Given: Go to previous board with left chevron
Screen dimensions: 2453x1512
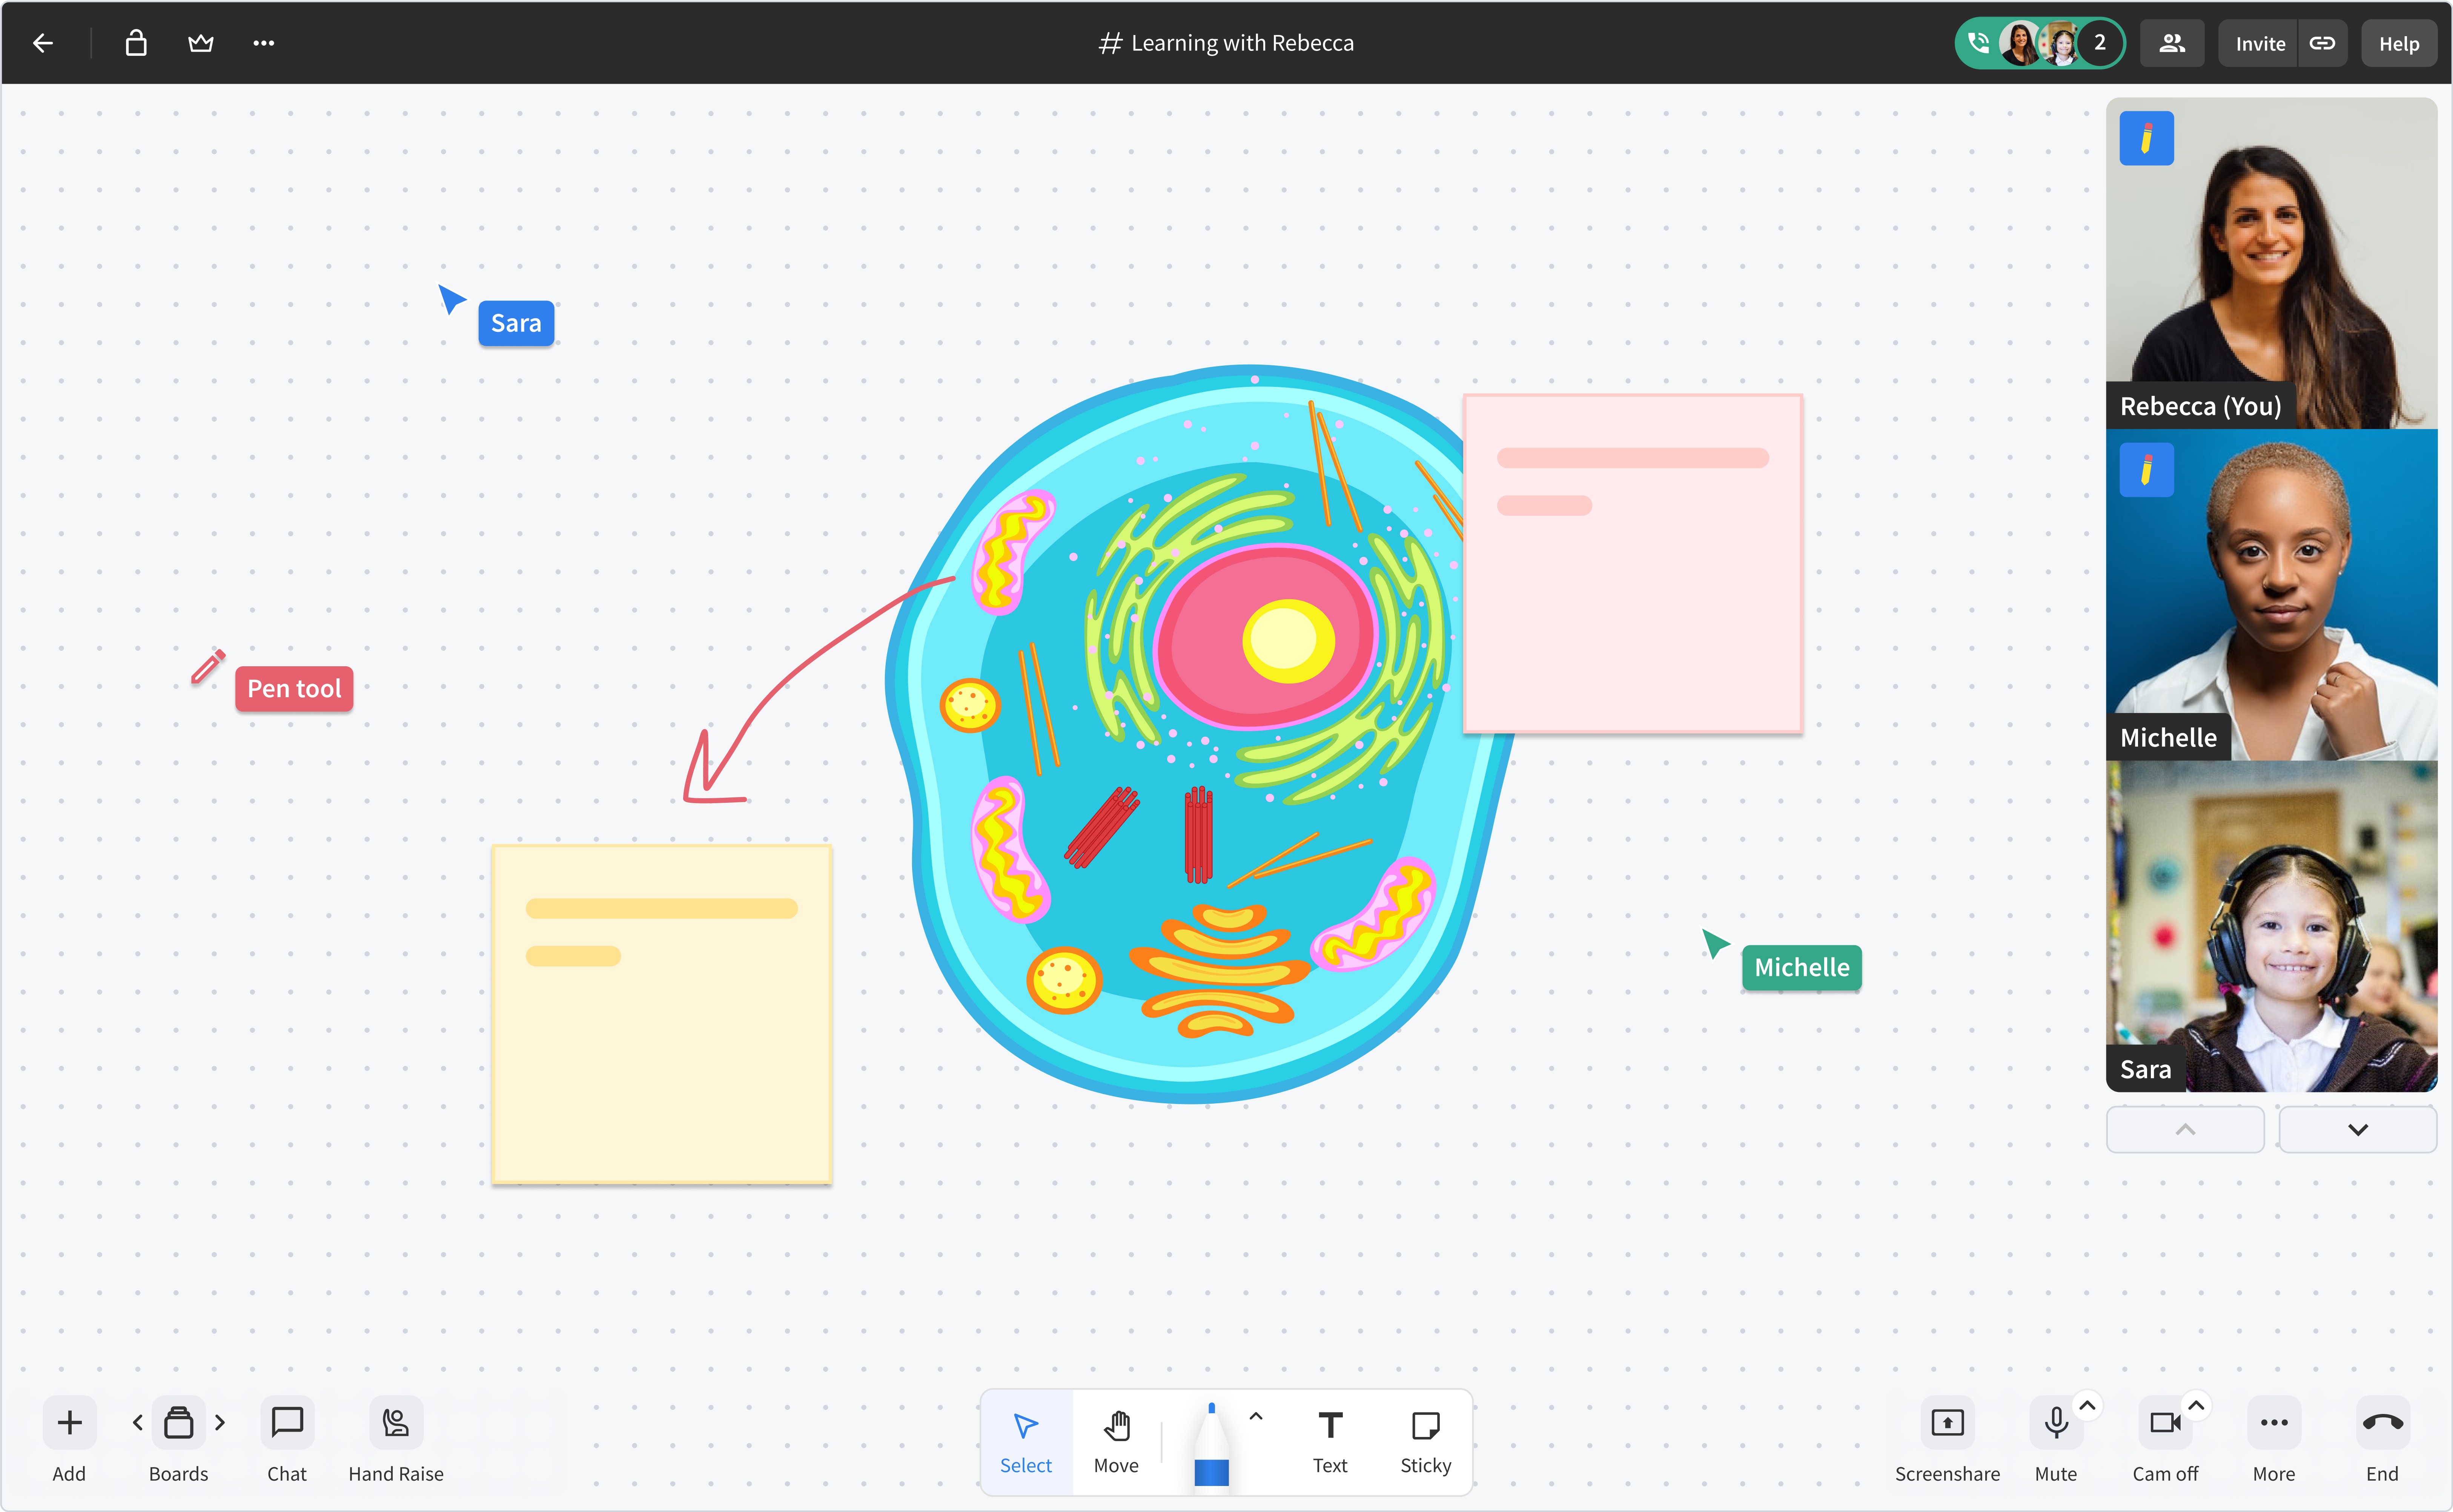Looking at the screenshot, I should coord(138,1422).
